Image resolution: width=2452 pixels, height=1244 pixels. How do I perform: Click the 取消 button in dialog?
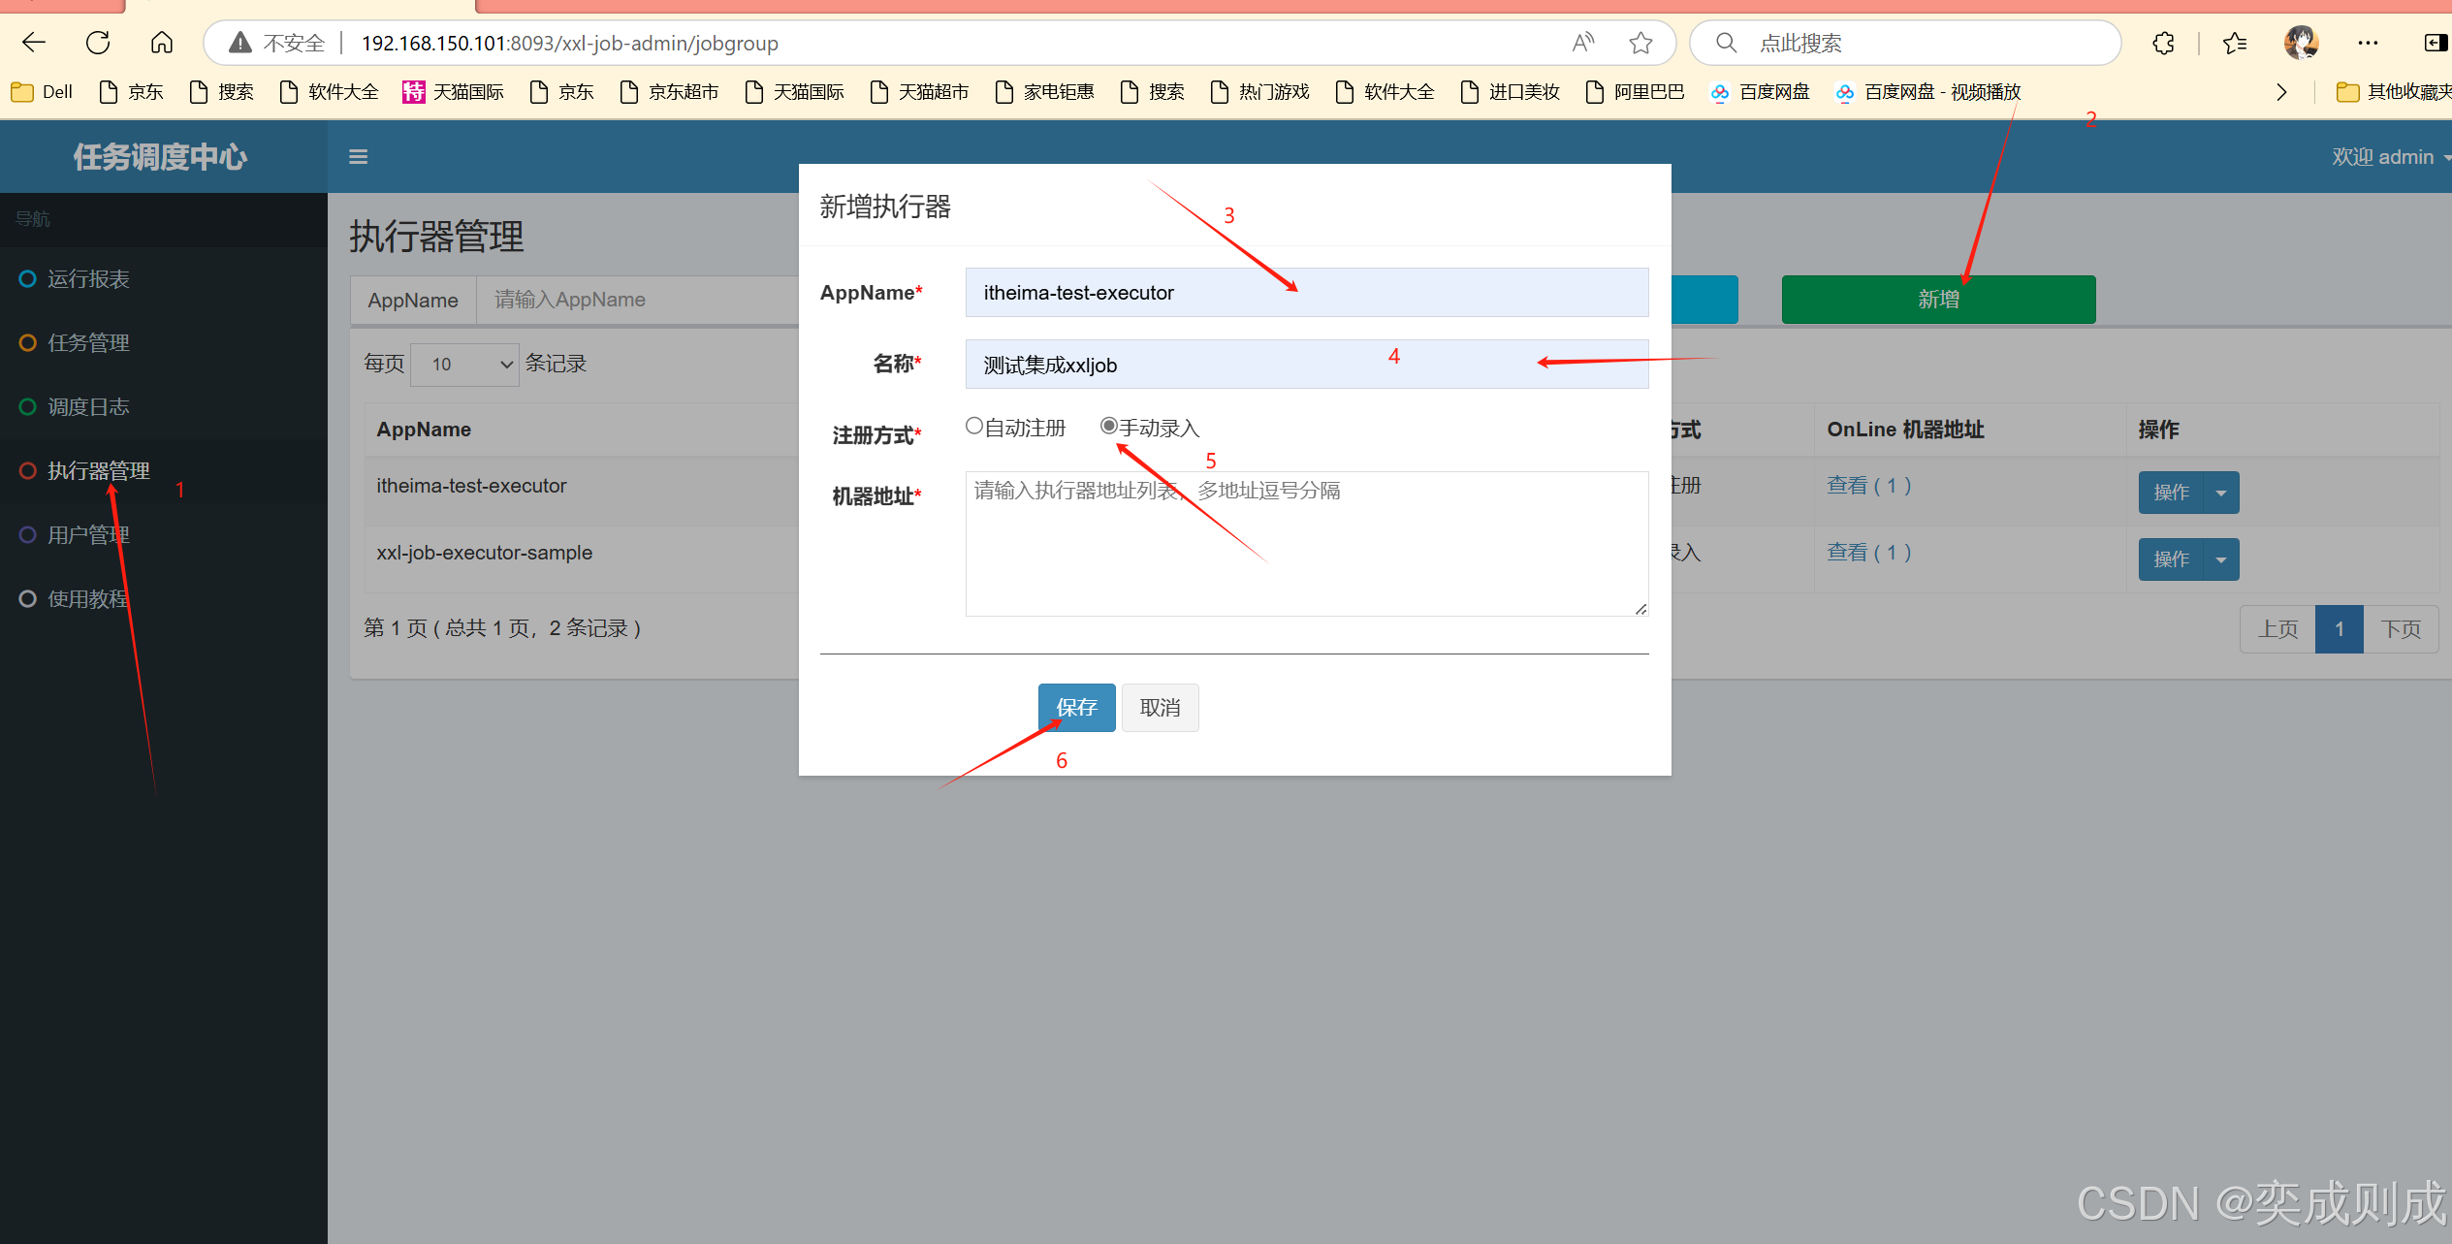click(x=1160, y=708)
